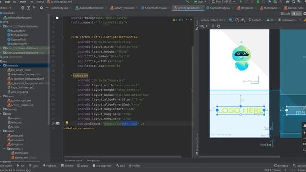Open the Custom device preview dropdown
Image resolution: width=306 pixels, height=172 pixels.
coord(256,20)
